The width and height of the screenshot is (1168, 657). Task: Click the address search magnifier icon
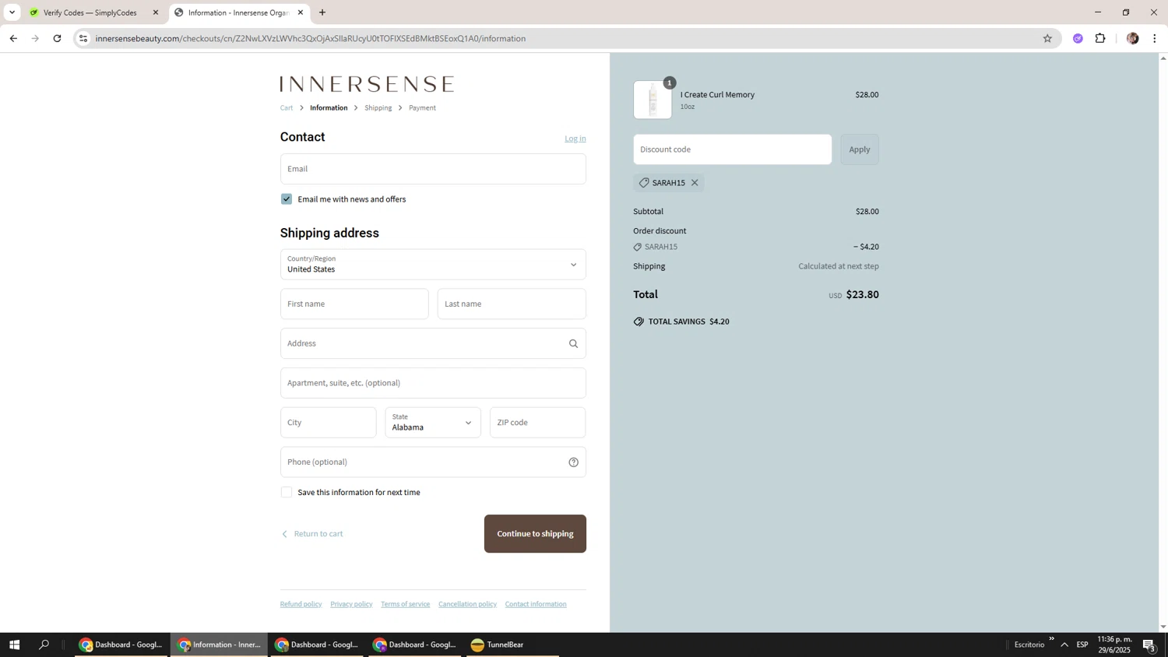[x=573, y=343]
